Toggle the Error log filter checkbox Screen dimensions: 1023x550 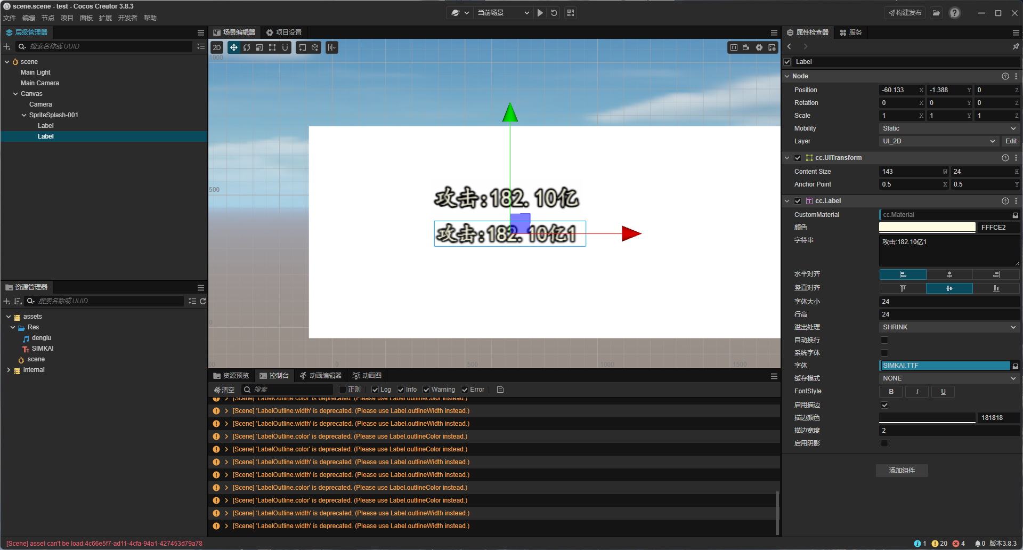pos(465,390)
